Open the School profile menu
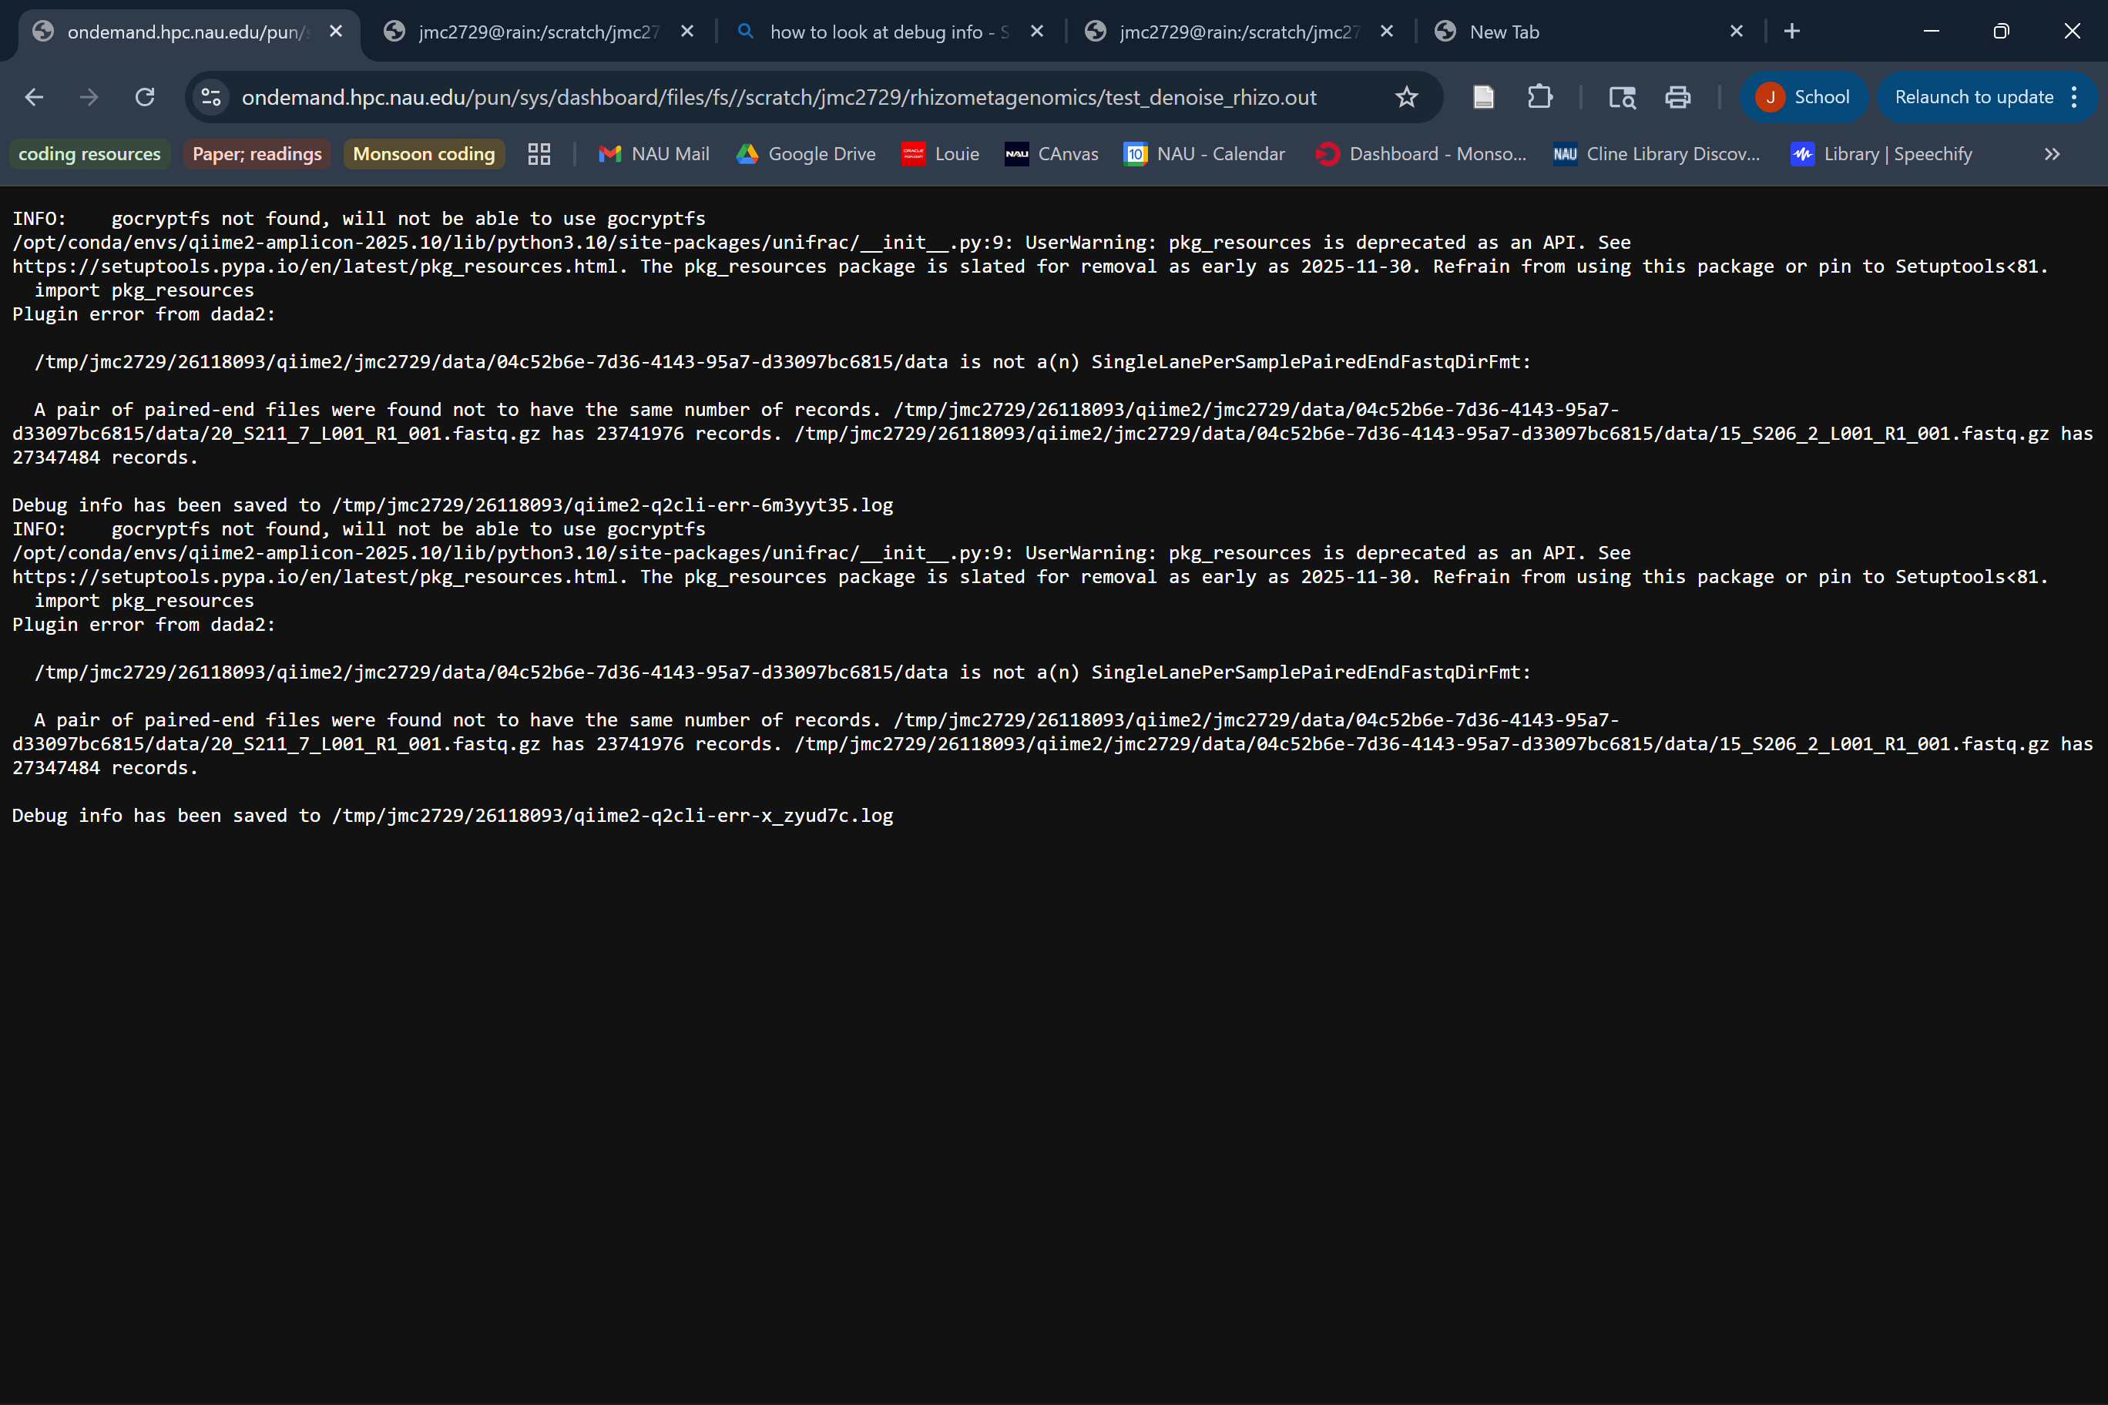Screen dimensions: 2108x1405 pos(1803,97)
